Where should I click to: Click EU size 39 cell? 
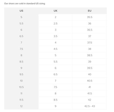(89, 62)
